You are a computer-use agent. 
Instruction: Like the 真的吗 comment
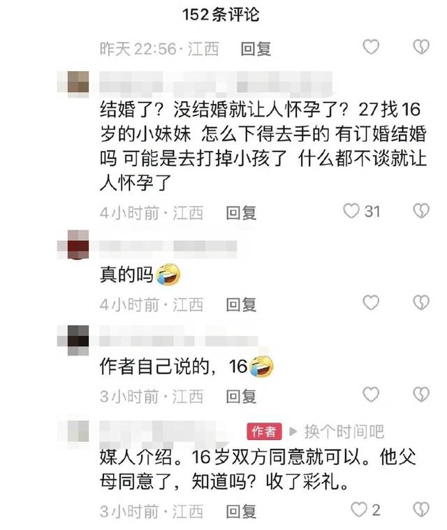click(371, 302)
